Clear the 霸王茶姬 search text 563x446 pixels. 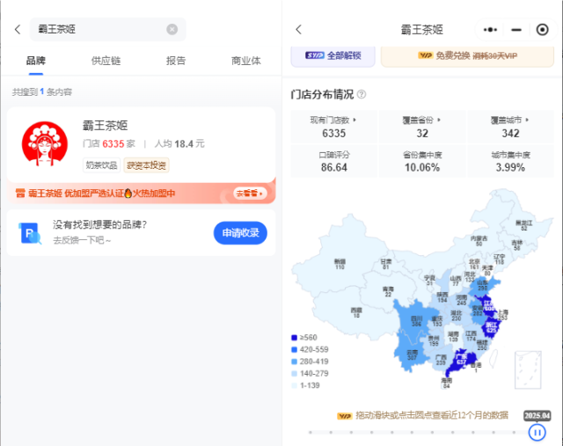(172, 29)
